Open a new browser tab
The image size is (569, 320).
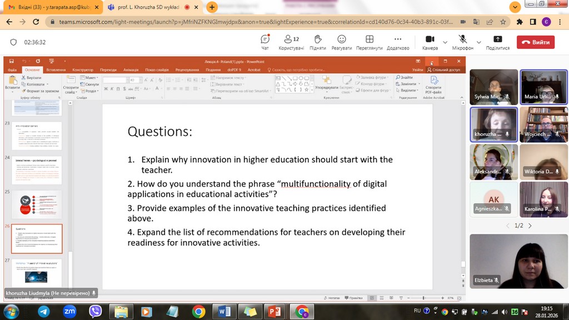coord(212,7)
